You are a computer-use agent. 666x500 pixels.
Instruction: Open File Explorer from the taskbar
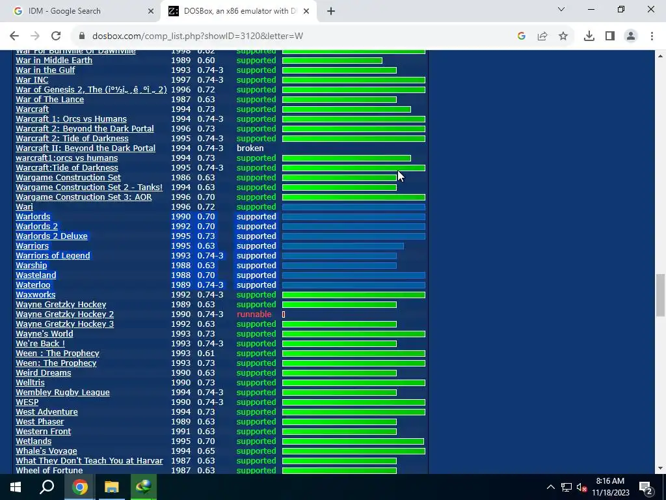(112, 487)
